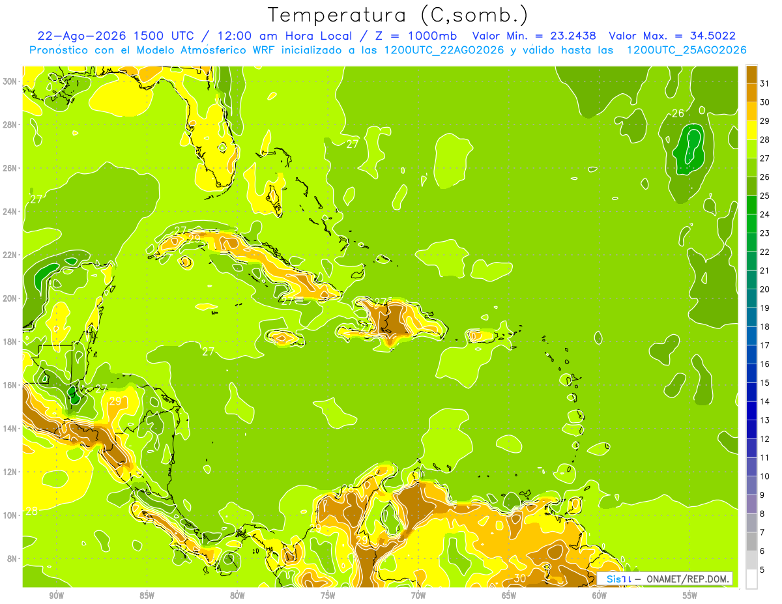Click the "30N" latitude axis label

coord(10,81)
